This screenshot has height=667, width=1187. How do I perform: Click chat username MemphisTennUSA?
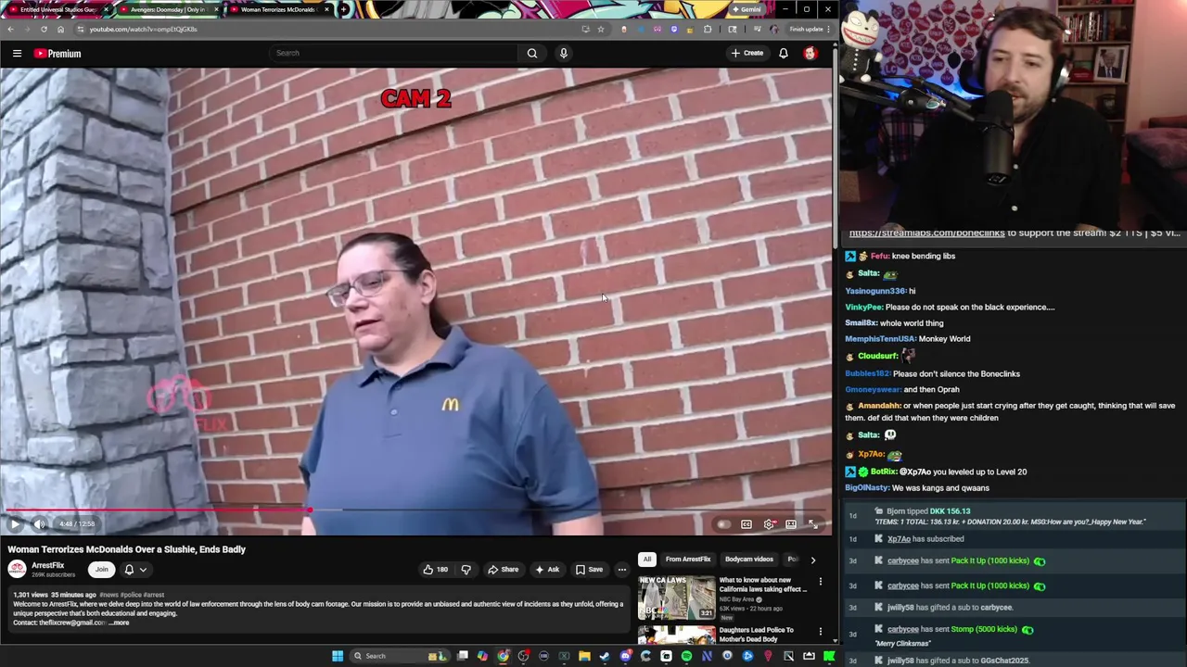[x=880, y=339]
